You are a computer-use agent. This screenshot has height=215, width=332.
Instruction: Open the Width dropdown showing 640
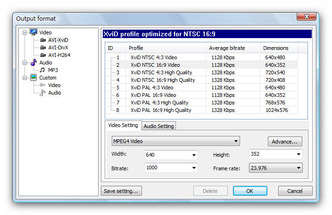point(194,155)
